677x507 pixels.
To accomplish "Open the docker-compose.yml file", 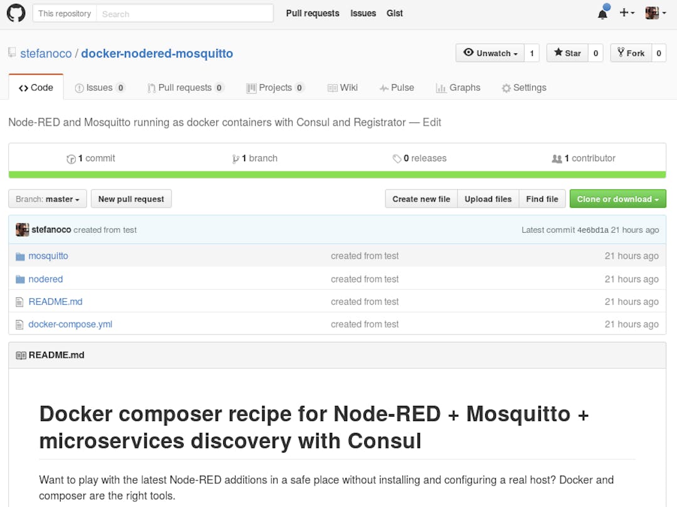I will pyautogui.click(x=70, y=324).
